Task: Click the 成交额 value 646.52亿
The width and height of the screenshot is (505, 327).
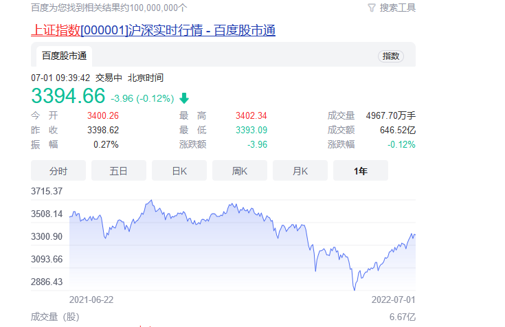Action: [398, 130]
